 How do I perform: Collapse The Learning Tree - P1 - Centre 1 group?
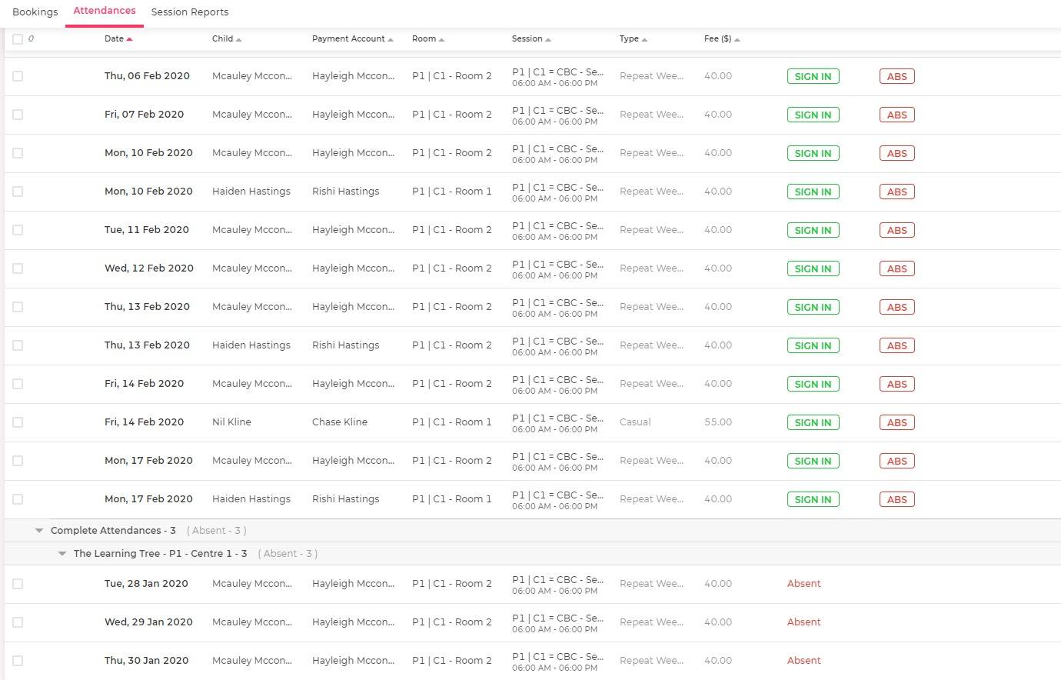62,554
